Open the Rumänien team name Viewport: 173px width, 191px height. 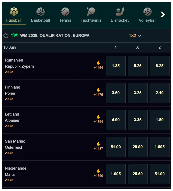coord(14,60)
